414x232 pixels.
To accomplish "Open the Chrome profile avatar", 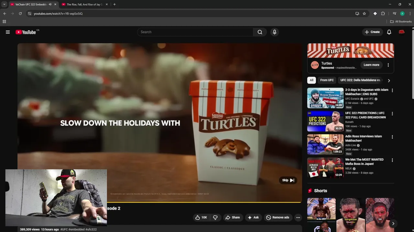I will pyautogui.click(x=402, y=14).
